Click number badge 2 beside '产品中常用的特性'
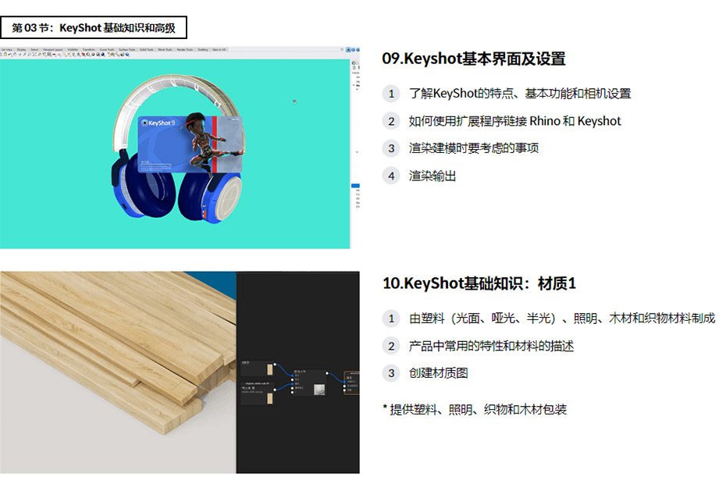The height and width of the screenshot is (484, 726). [391, 346]
